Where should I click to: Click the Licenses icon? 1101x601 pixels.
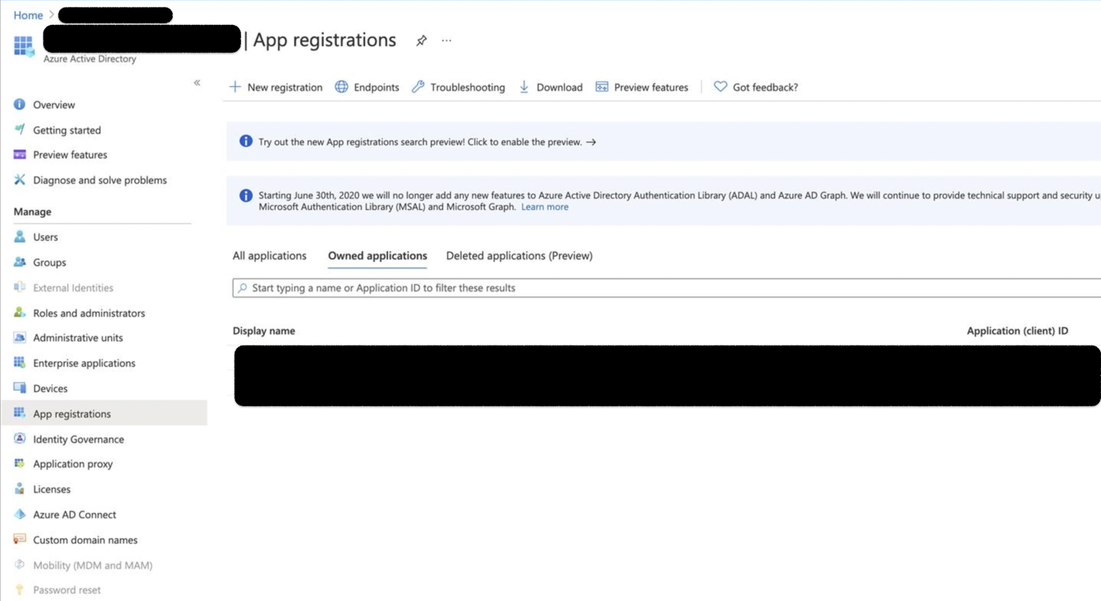pos(19,489)
